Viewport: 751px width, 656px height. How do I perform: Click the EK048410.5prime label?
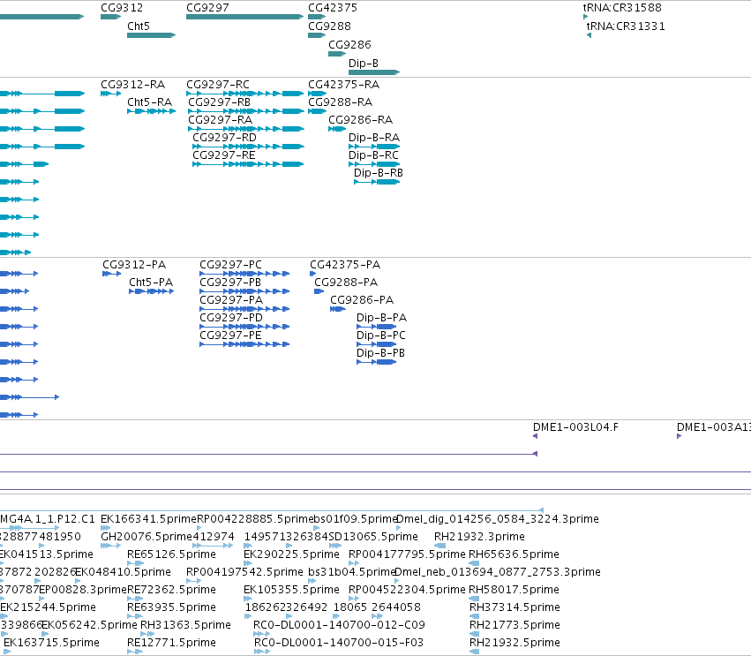[x=123, y=572]
